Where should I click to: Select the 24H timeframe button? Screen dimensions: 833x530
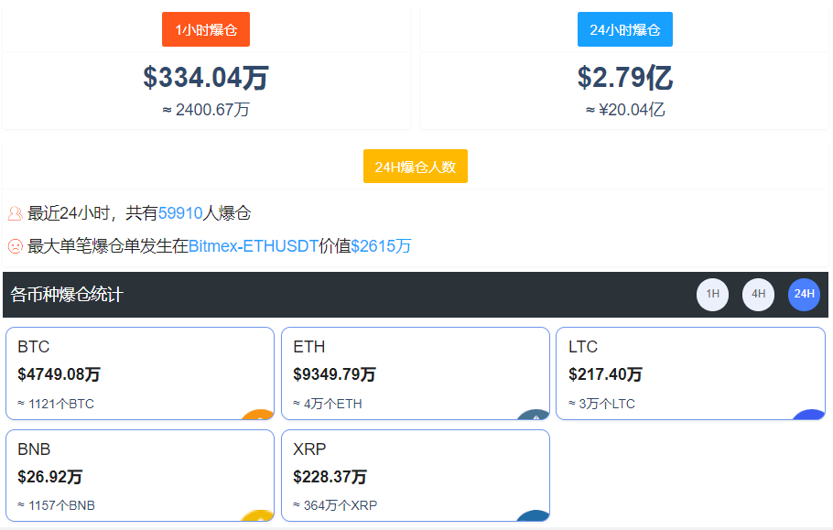coord(804,294)
